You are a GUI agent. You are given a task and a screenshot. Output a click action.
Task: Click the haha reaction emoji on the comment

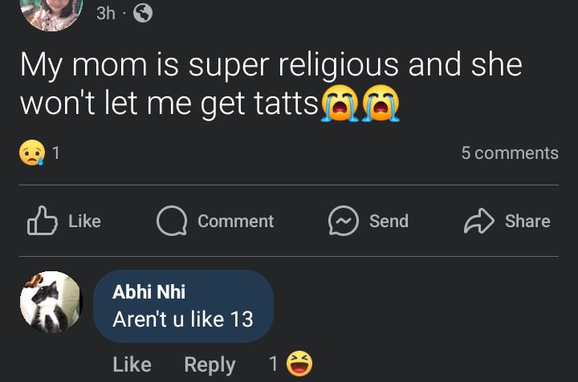click(x=299, y=364)
